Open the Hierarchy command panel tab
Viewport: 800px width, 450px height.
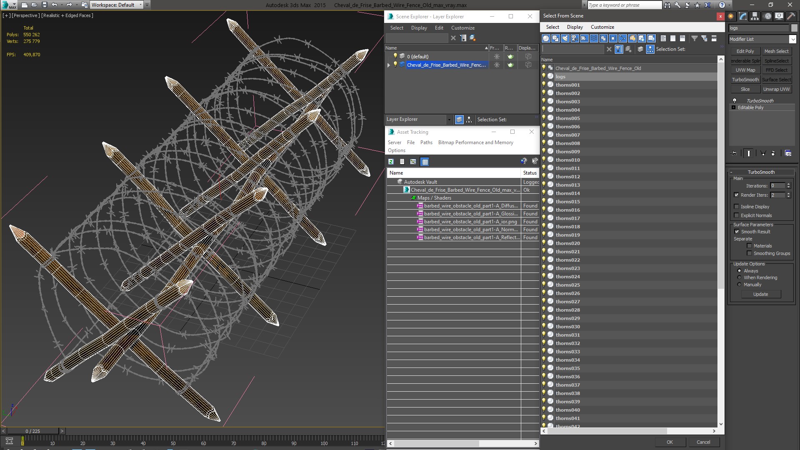click(x=755, y=16)
